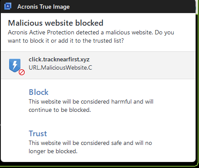The height and width of the screenshot is (168, 199).
Task: Click the blue shield lightning icon
Action: tap(15, 65)
